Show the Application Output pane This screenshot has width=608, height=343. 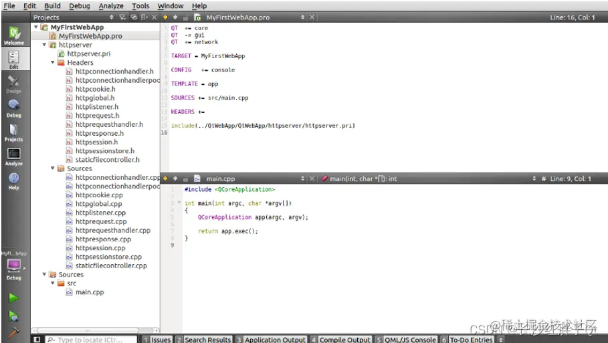pos(271,340)
